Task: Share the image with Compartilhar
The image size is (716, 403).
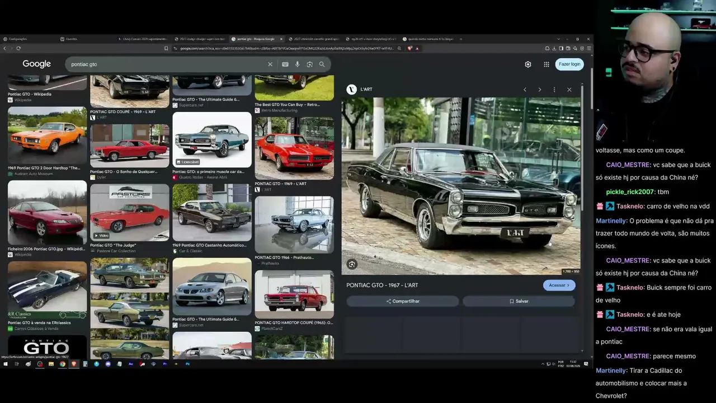Action: coord(403,301)
